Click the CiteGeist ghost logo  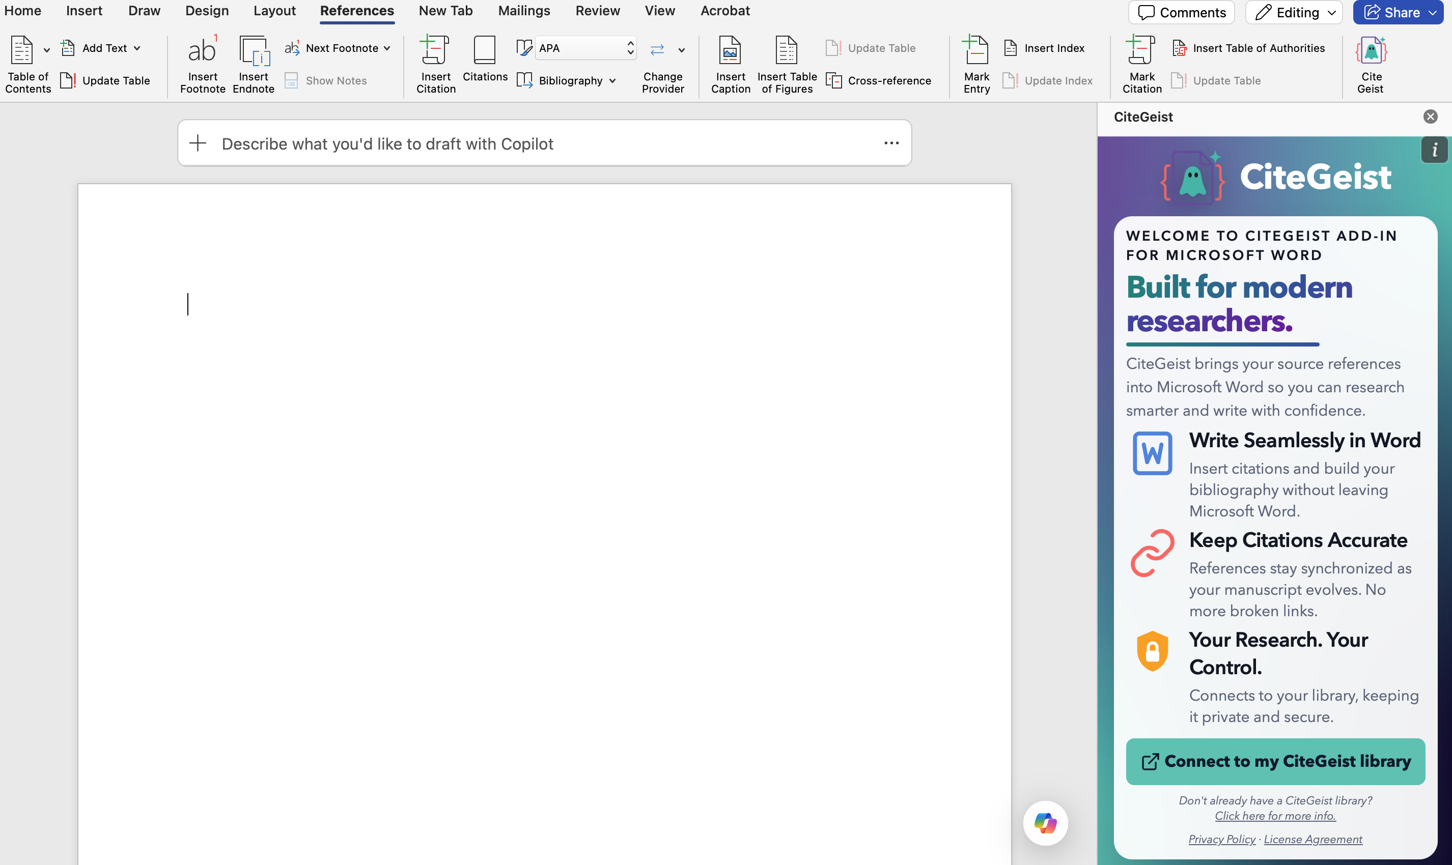[x=1192, y=178]
